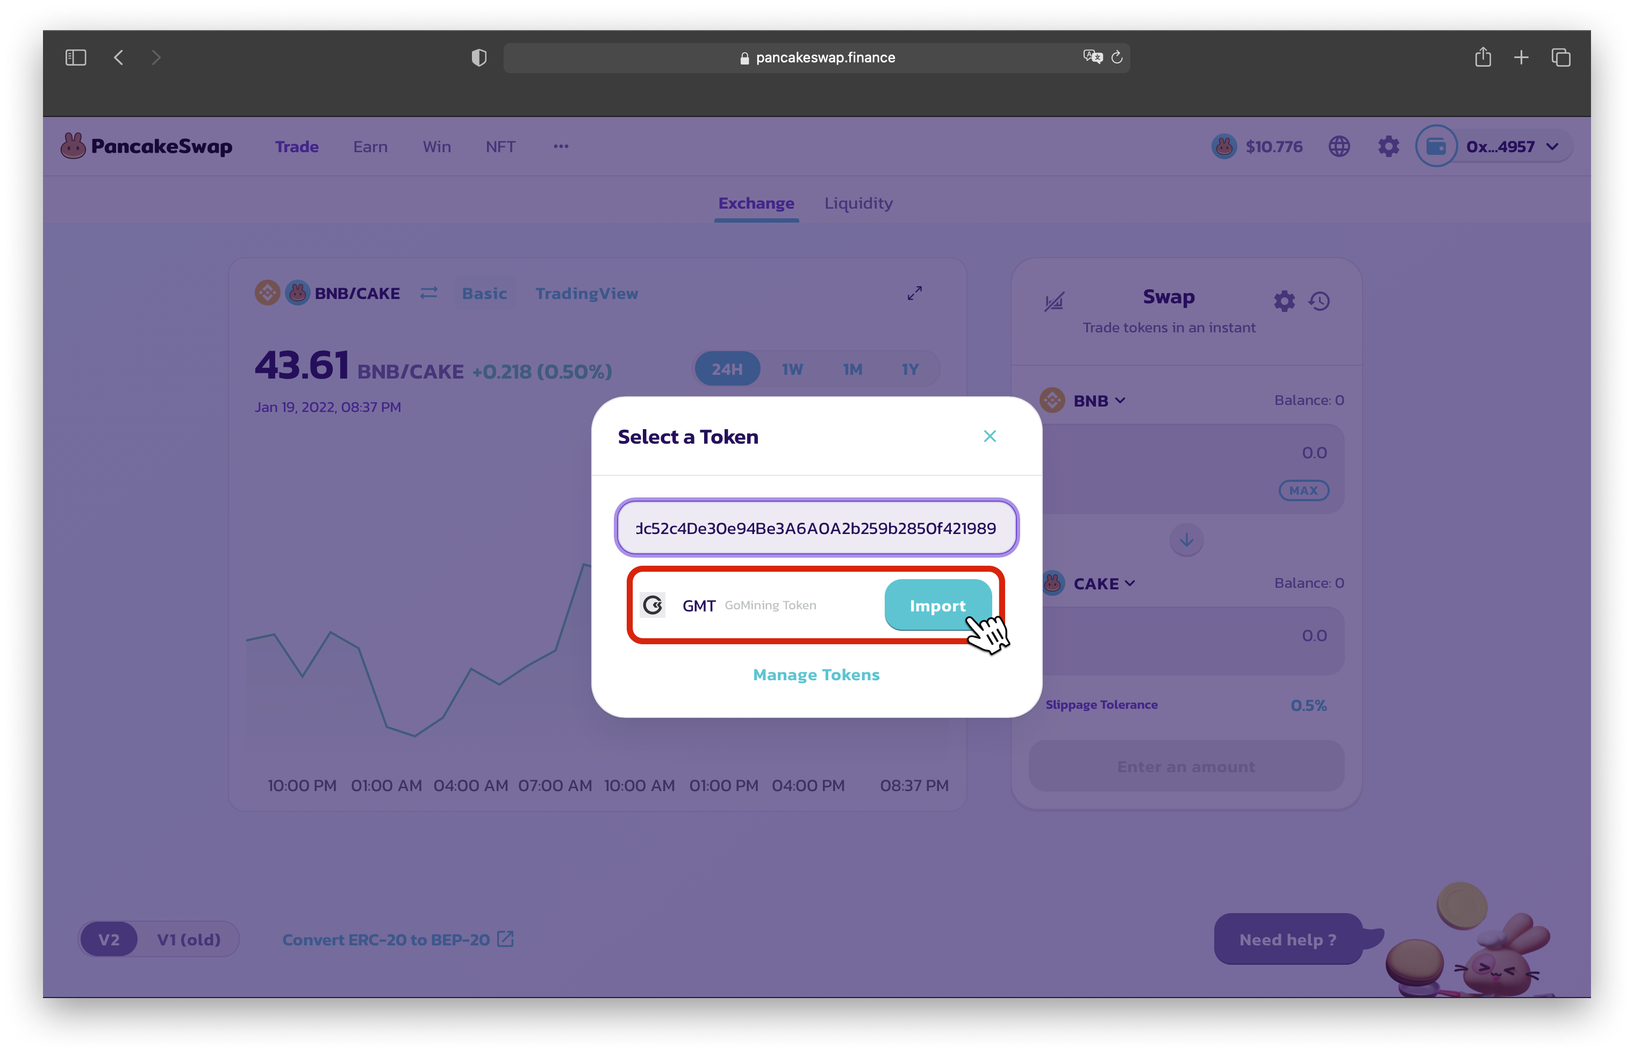Image resolution: width=1634 pixels, height=1054 pixels.
Task: Import the GMT GoMining Token
Action: [x=938, y=605]
